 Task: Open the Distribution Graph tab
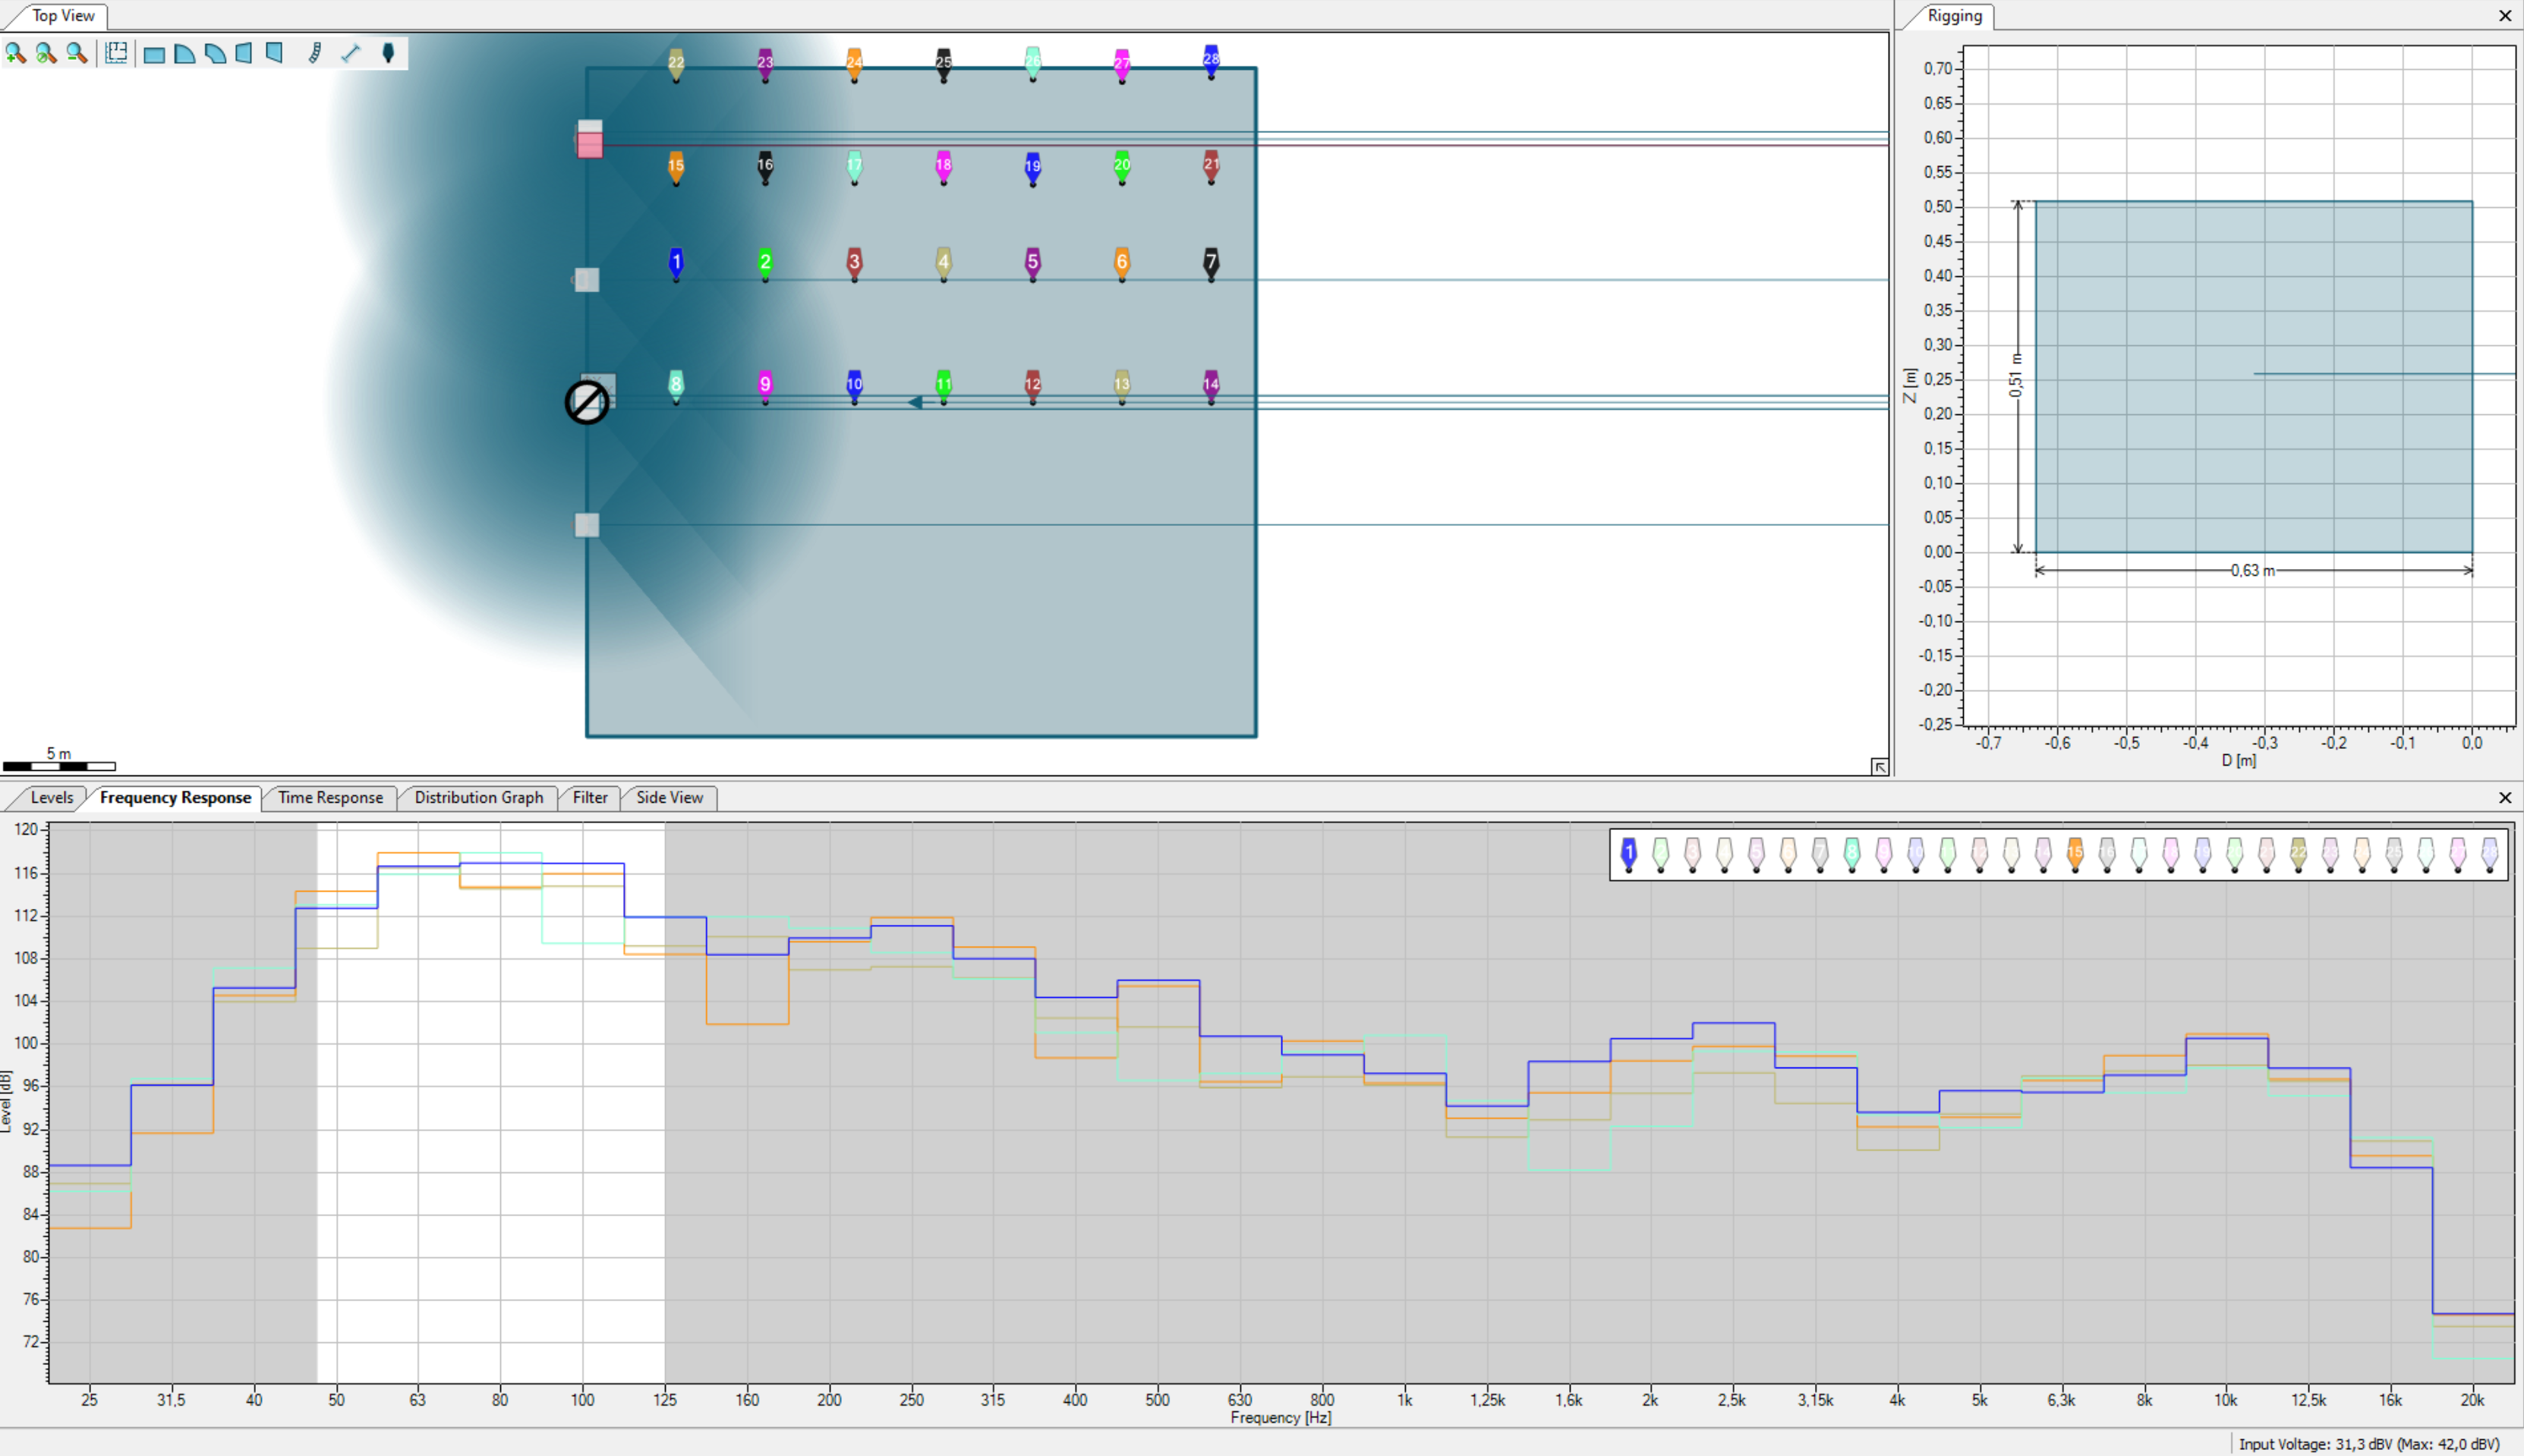478,797
